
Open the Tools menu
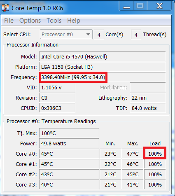54,21
